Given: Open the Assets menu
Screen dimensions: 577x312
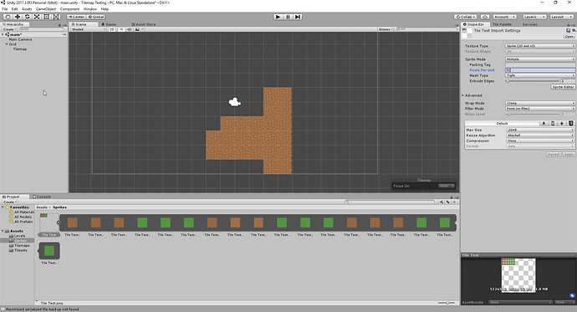Looking at the screenshot, I should (27, 9).
